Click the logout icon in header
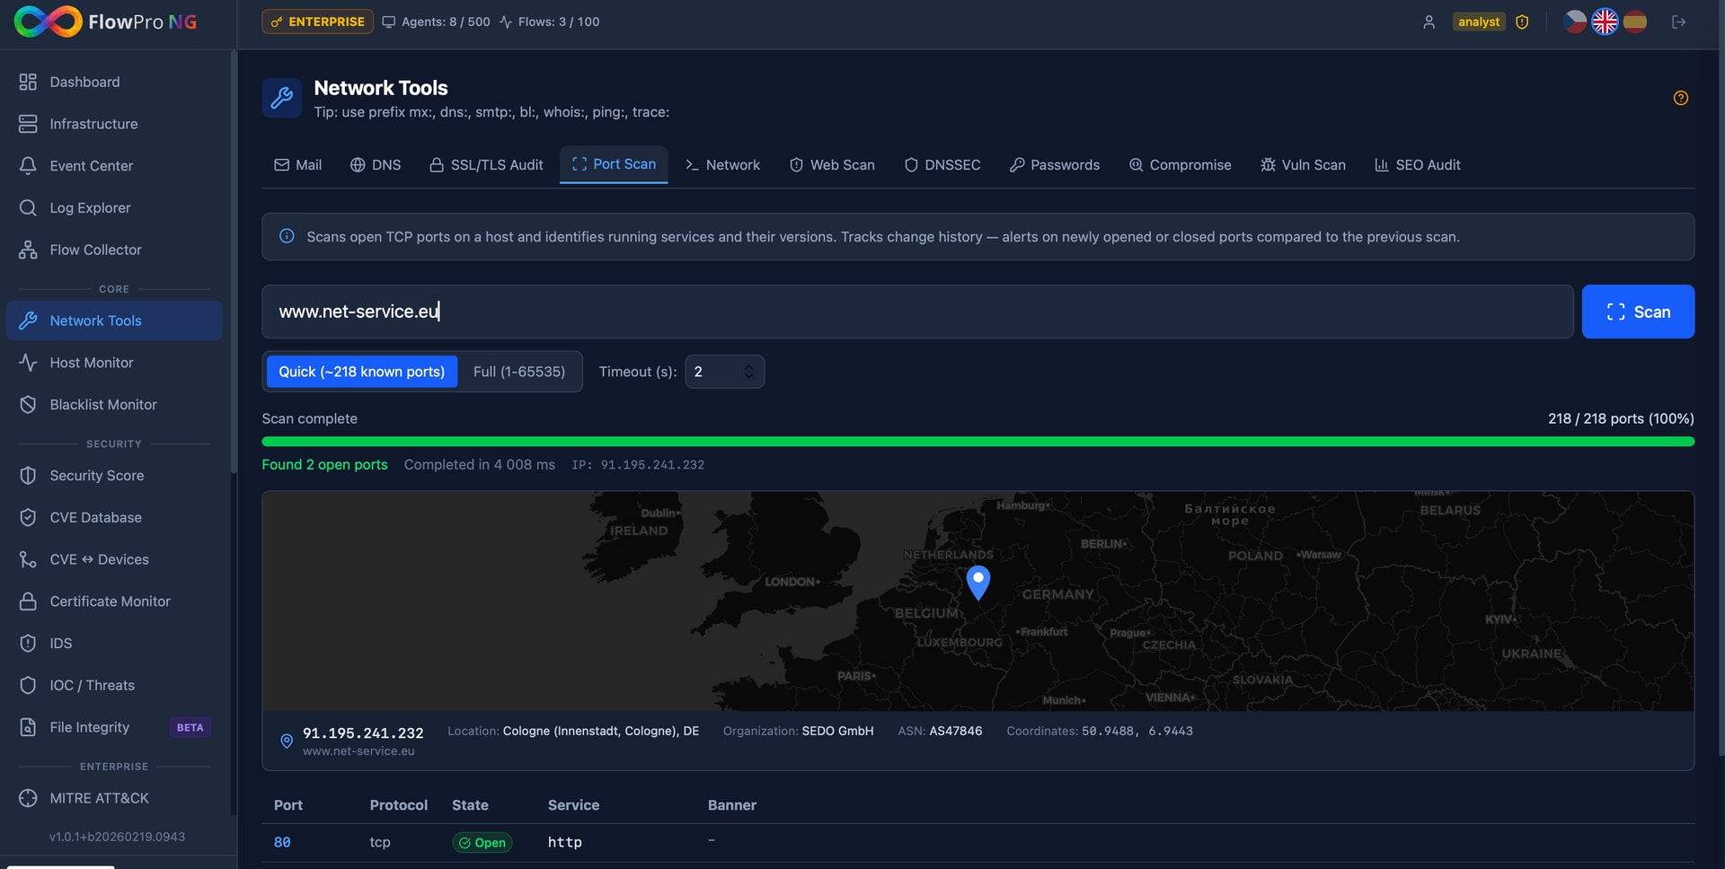1725x869 pixels. coord(1678,22)
